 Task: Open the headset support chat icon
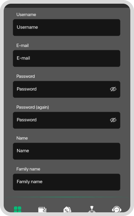pyautogui.click(x=117, y=209)
